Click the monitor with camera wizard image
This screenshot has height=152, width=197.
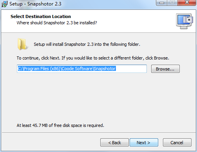(184, 21)
